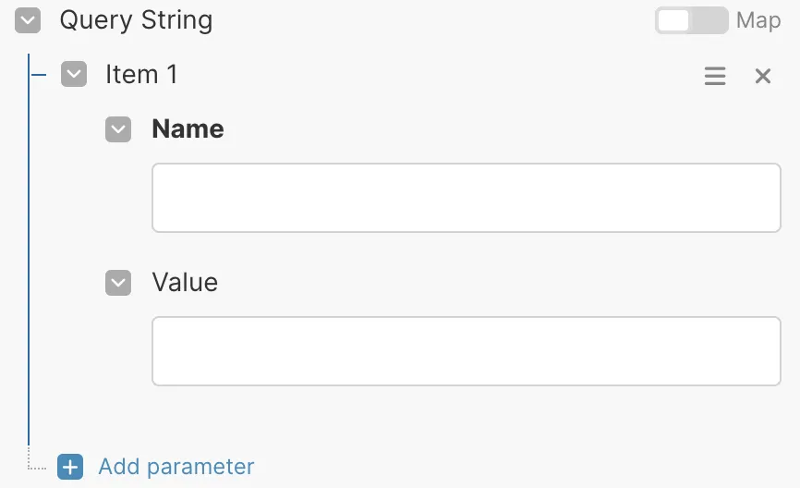Click the white knob of the Map switch
This screenshot has height=488, width=800.
(x=674, y=20)
